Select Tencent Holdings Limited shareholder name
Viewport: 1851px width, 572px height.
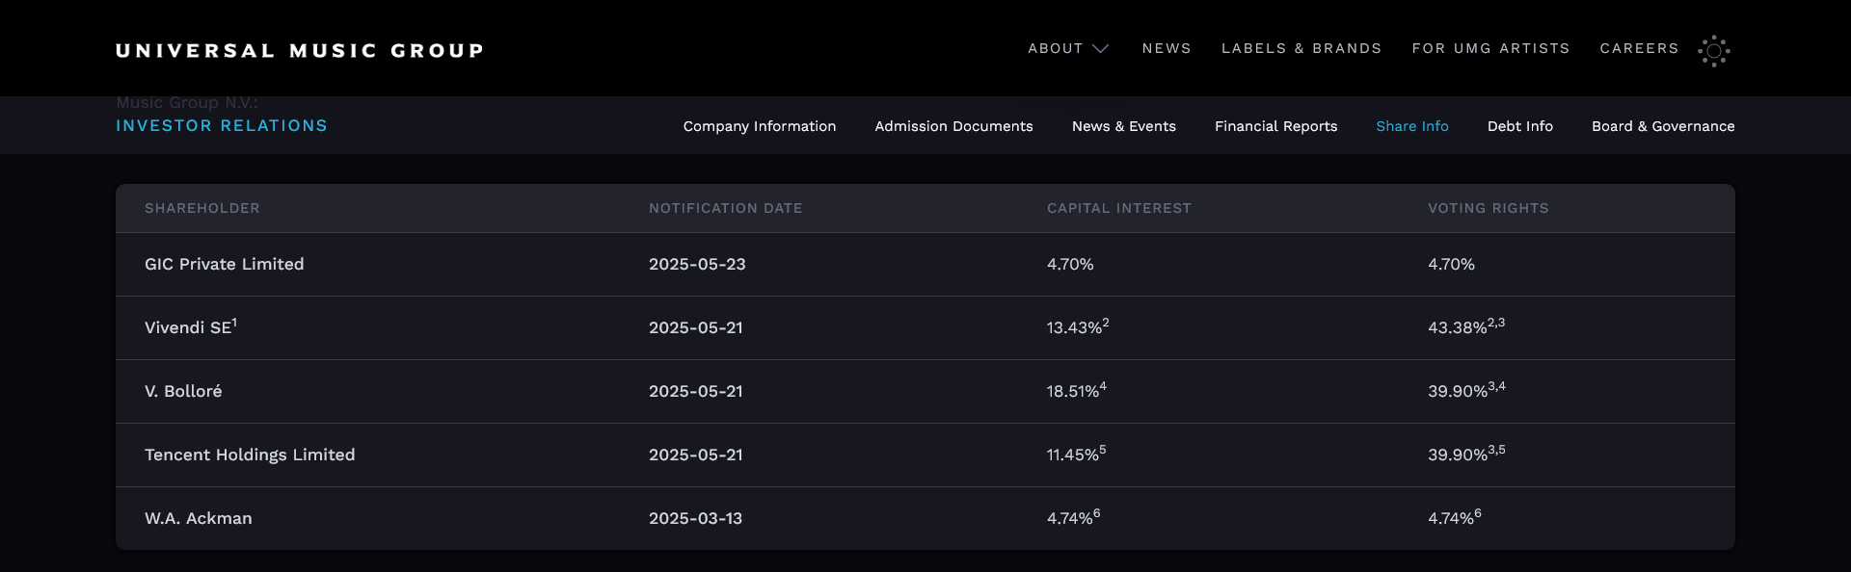250,455
